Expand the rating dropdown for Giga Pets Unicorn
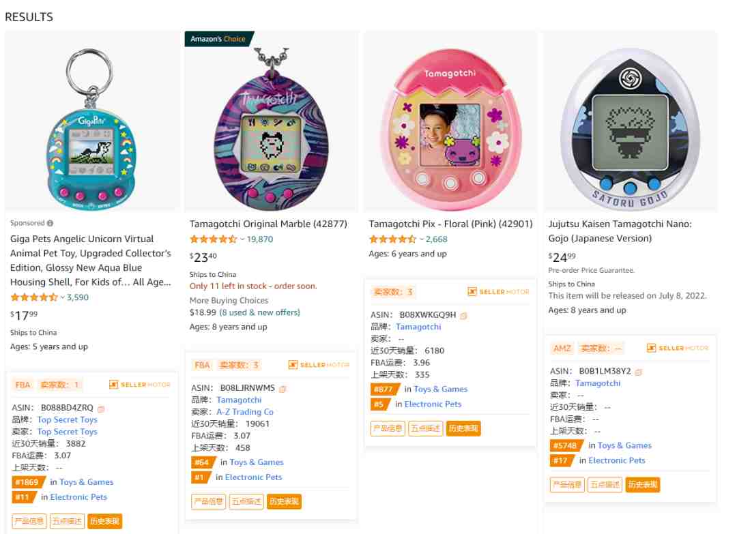737x534 pixels. (63, 297)
